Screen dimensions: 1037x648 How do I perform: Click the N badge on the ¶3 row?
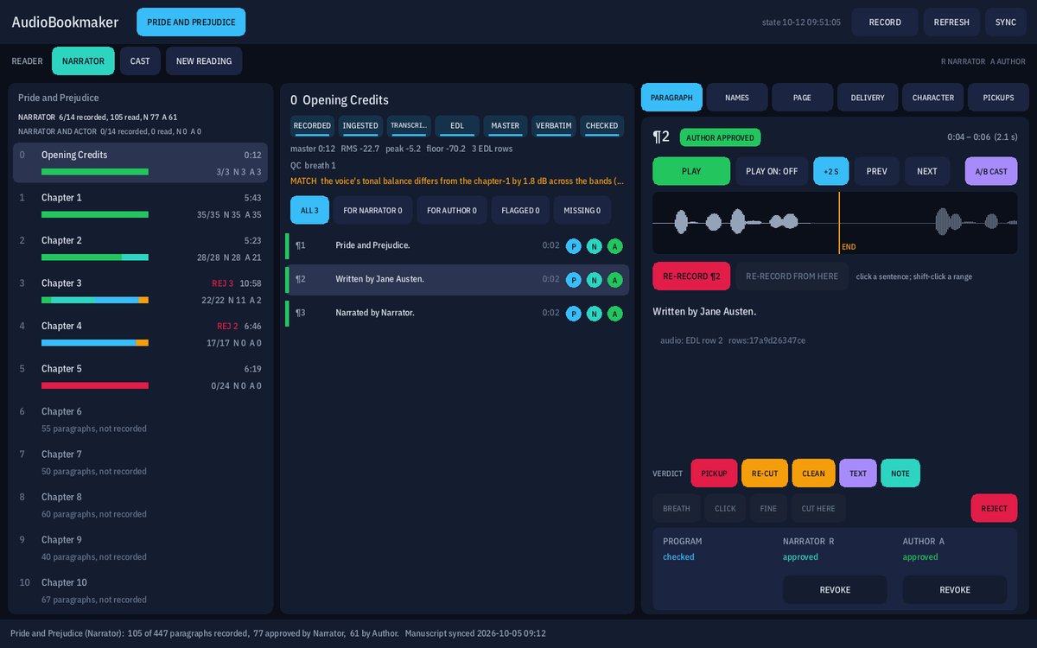pos(595,314)
